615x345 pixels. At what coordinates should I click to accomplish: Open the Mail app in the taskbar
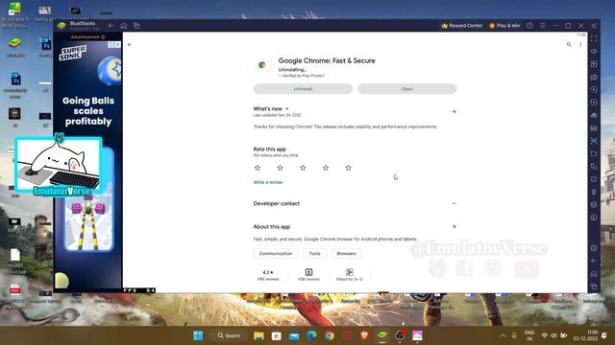(294, 336)
